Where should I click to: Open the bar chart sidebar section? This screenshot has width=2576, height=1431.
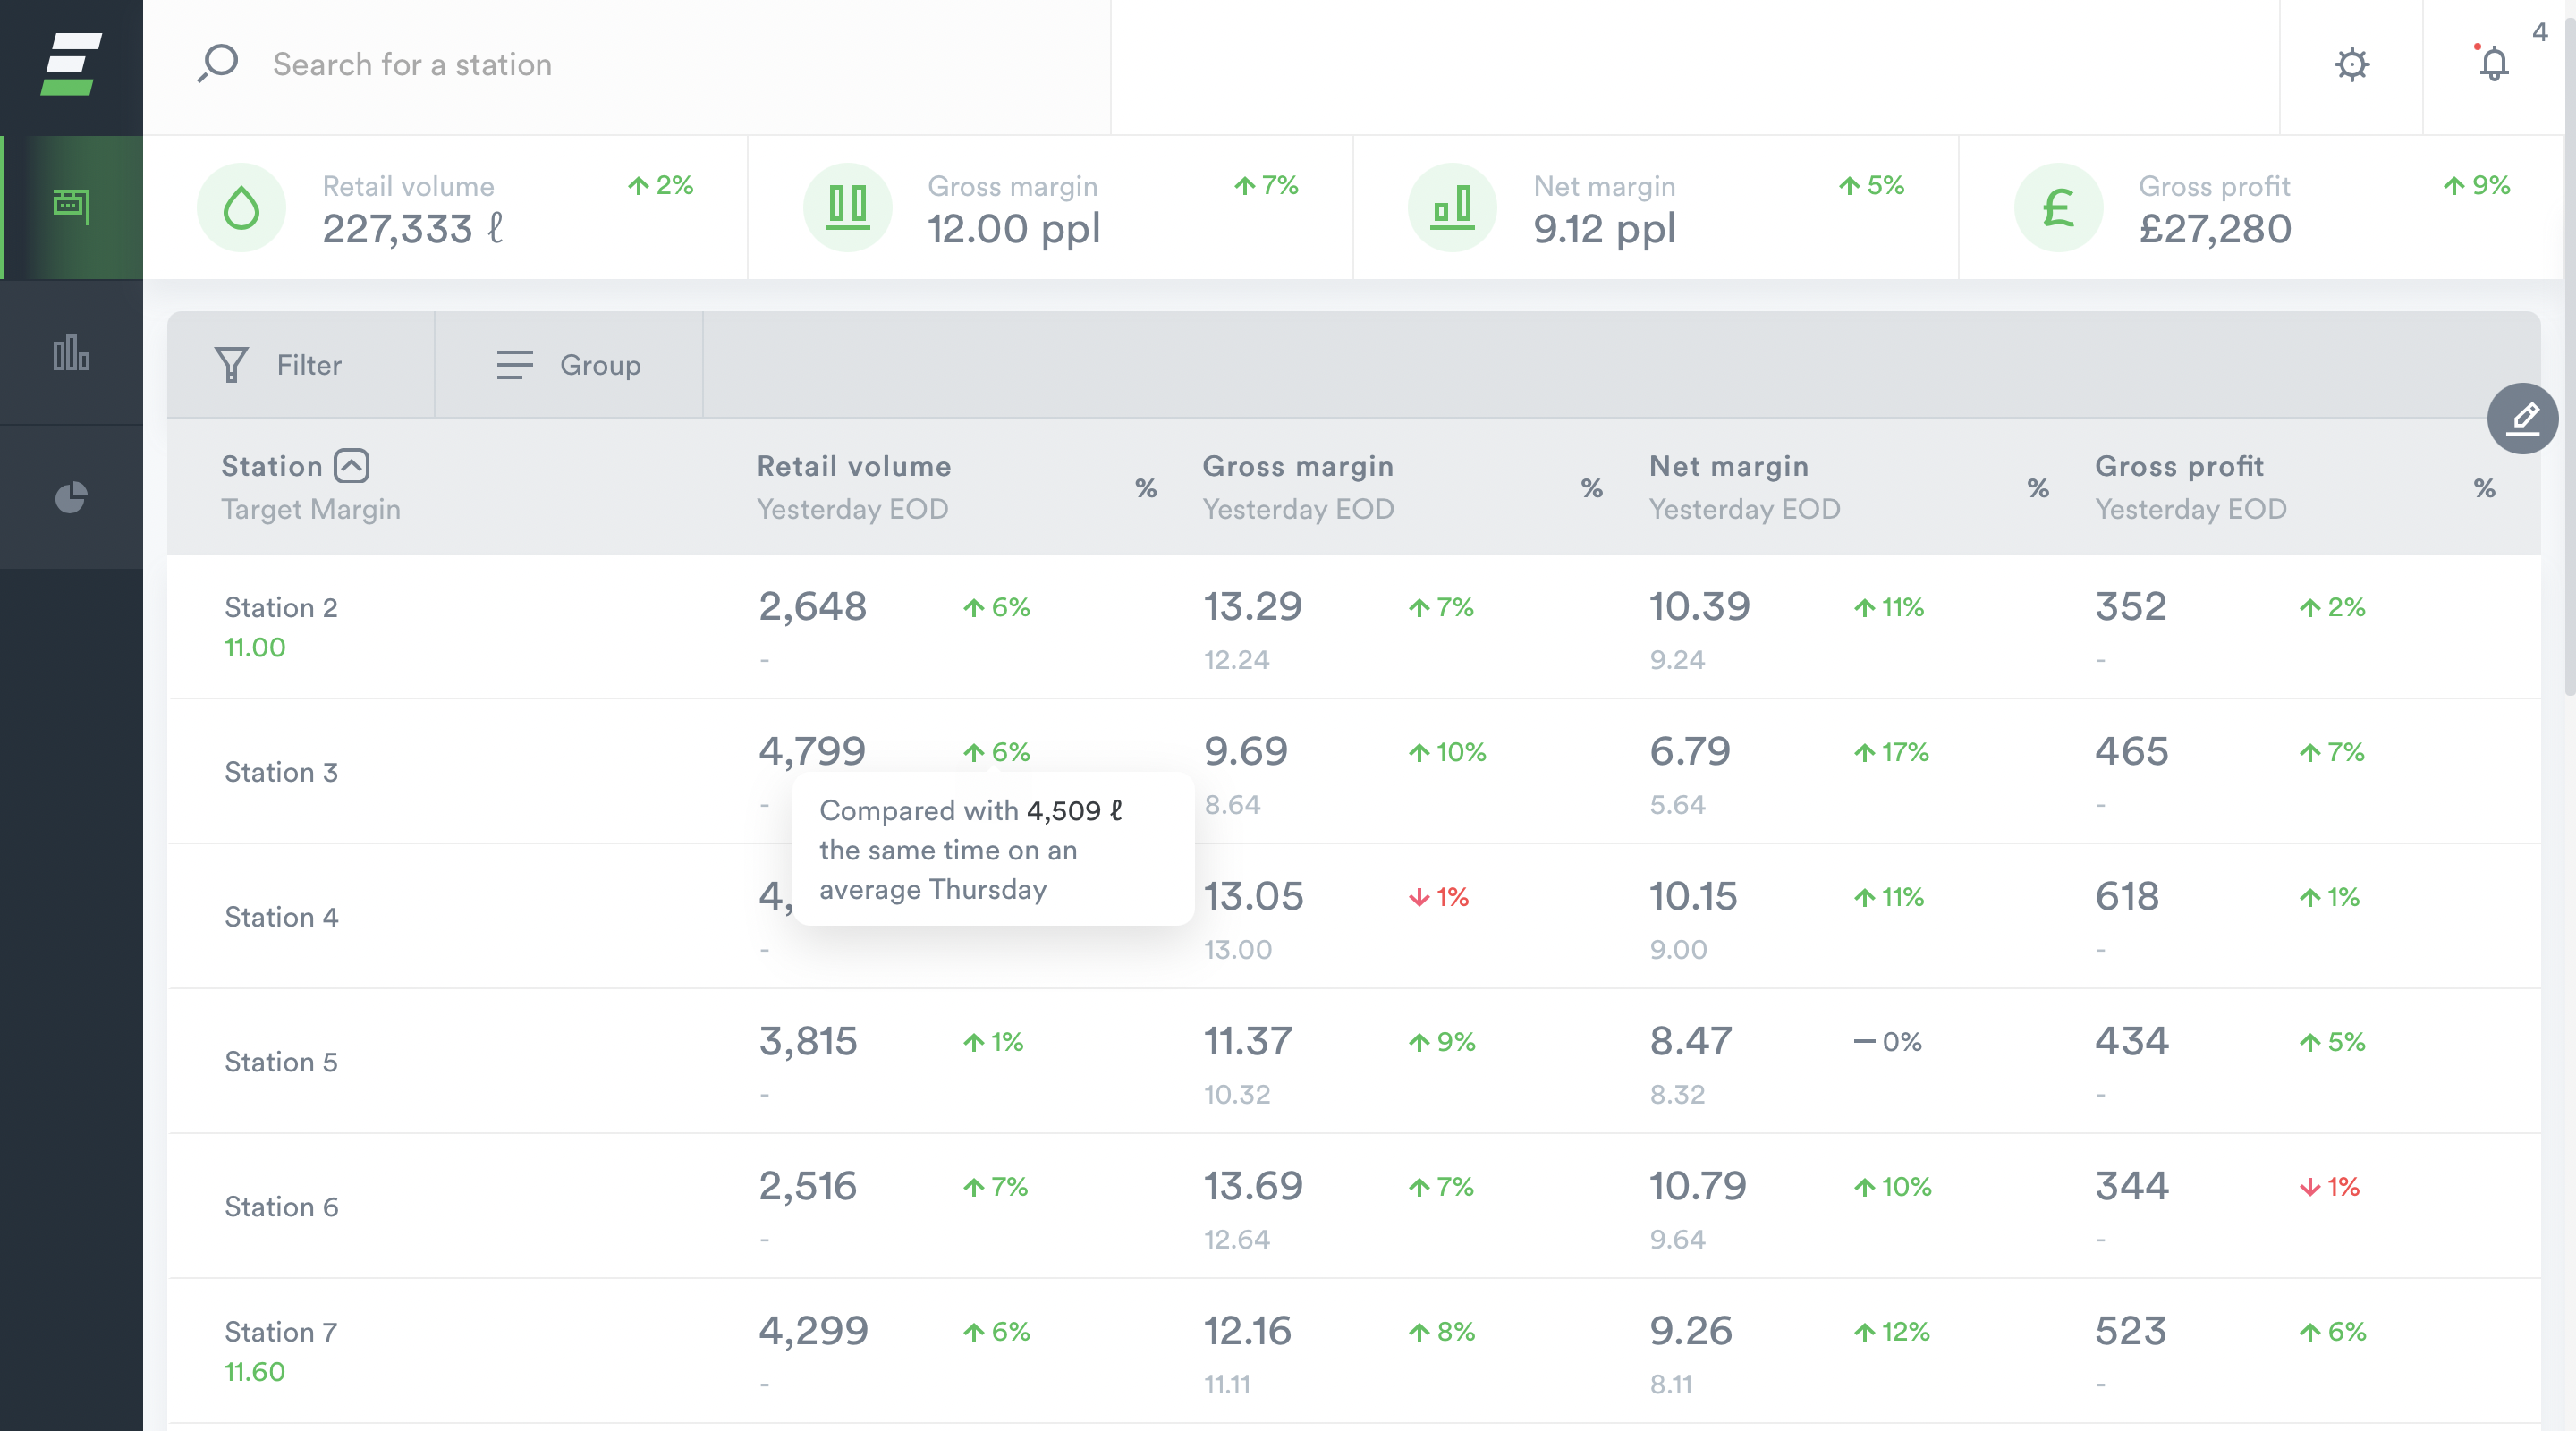(x=71, y=353)
